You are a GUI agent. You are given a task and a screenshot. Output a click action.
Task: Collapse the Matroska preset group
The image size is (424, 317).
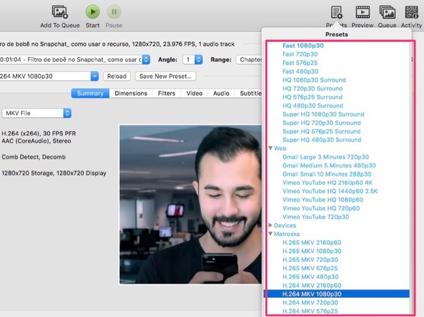(x=271, y=234)
